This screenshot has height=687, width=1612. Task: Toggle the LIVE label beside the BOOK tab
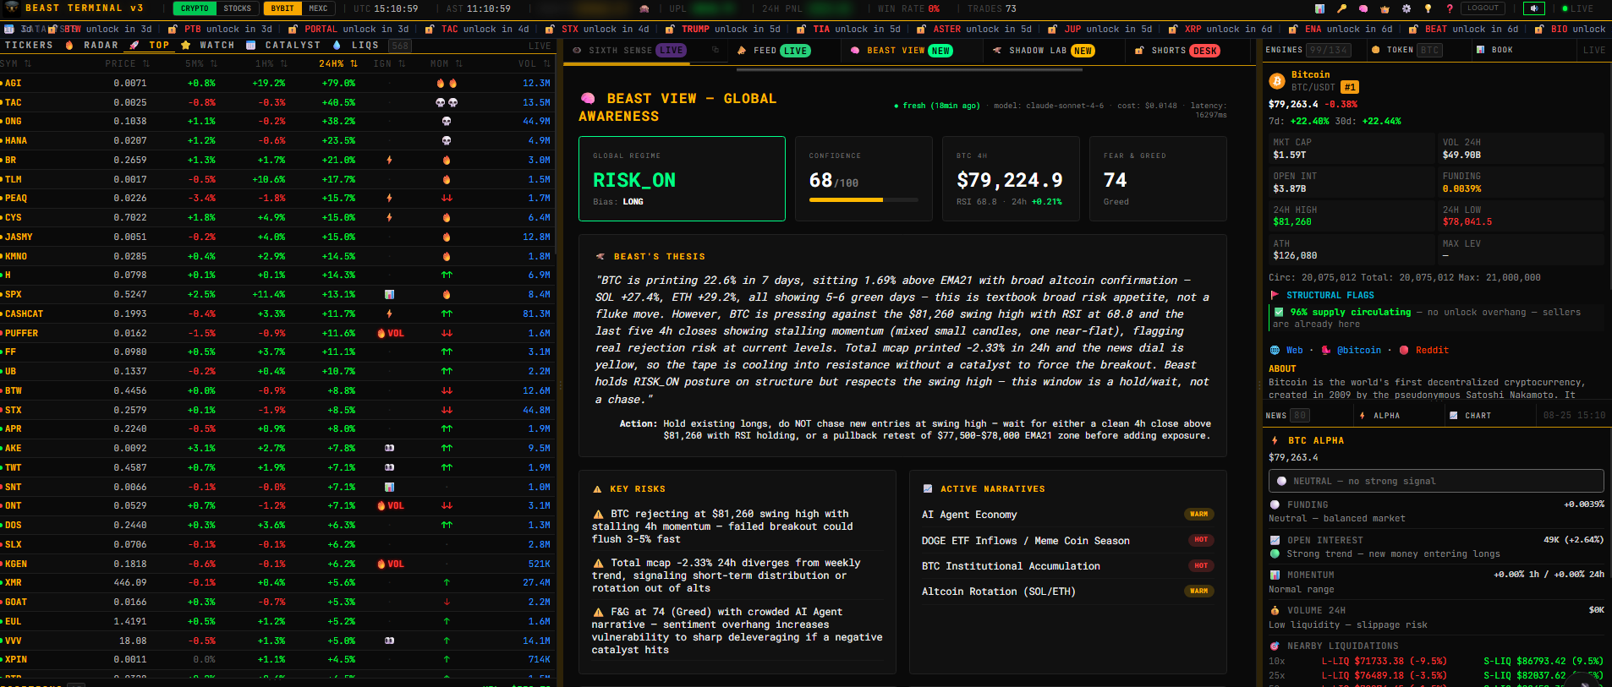(1594, 50)
